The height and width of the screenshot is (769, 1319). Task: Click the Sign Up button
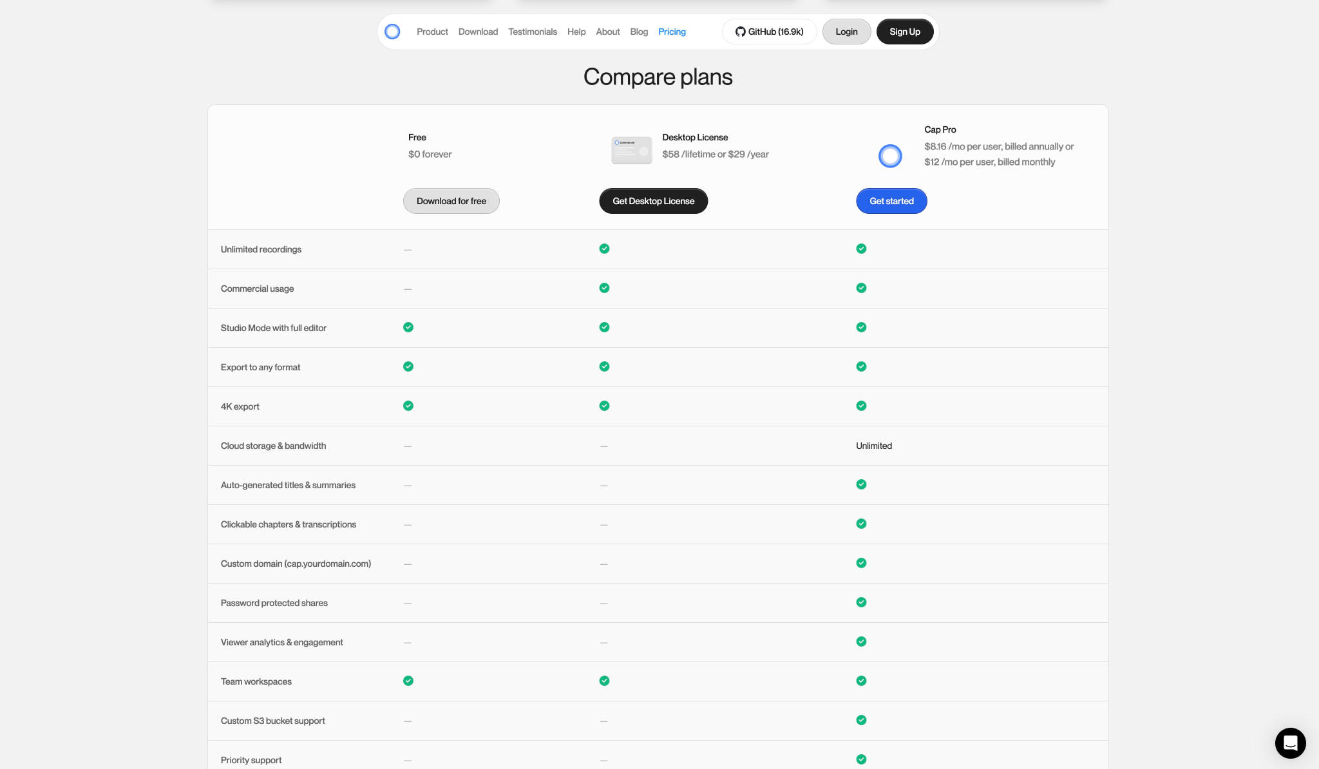[x=905, y=32]
